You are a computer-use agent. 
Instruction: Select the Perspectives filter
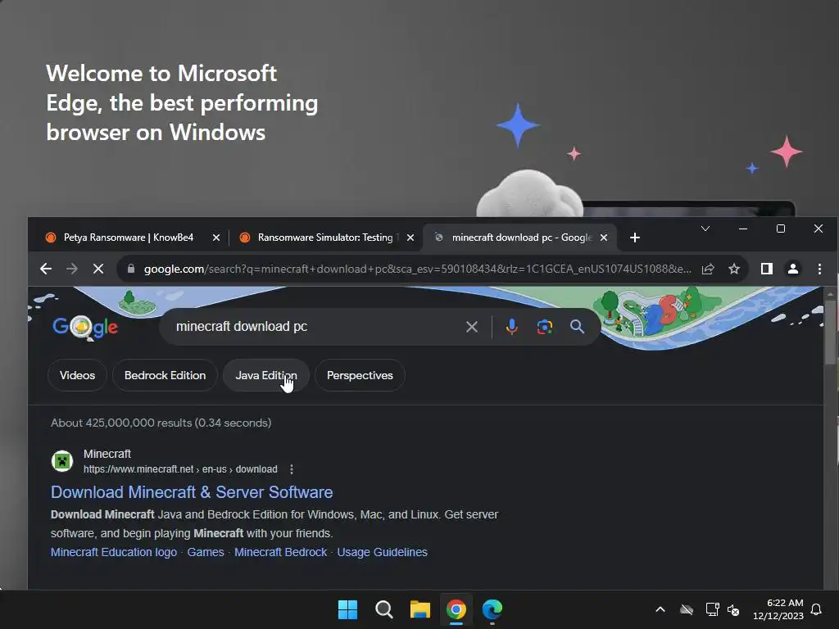360,375
